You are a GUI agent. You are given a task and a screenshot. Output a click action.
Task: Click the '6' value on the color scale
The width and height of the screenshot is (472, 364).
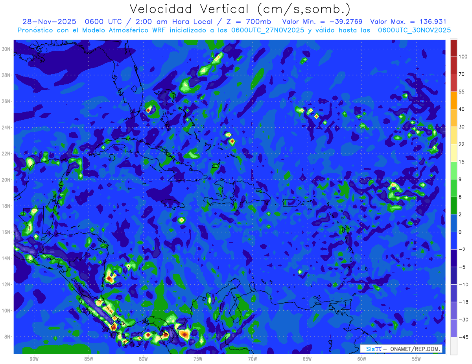pos(460,197)
